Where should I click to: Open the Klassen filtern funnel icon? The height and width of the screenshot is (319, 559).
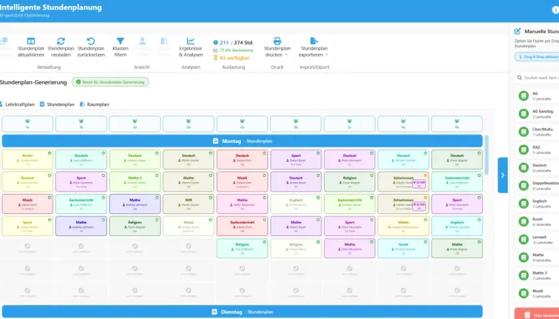(120, 41)
